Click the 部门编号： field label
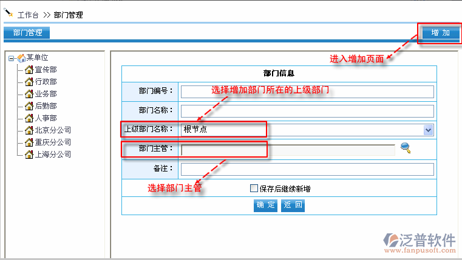This screenshot has width=462, height=260. 156,90
